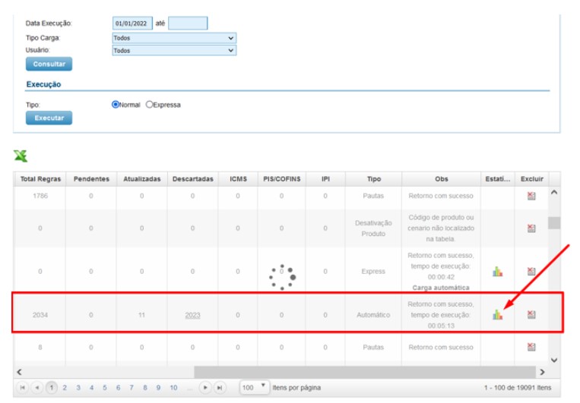Screen dimensions: 580x403
Task: Open the Tipo Carga dropdown
Action: [x=174, y=38]
